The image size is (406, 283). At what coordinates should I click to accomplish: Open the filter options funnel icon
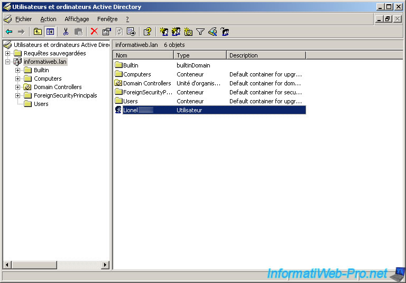[x=200, y=32]
